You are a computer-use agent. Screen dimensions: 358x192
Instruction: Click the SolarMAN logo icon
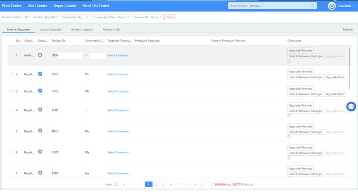[332, 6]
